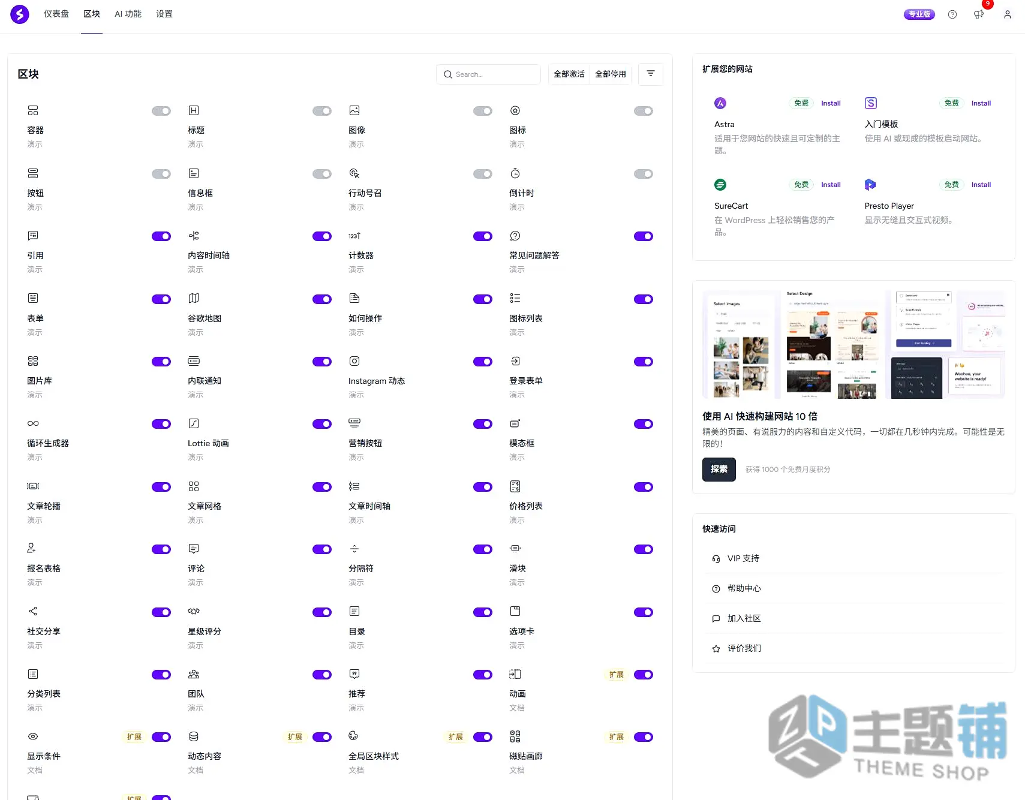1025x800 pixels.
Task: Click the VIP 支持 headset icon
Action: tap(716, 559)
